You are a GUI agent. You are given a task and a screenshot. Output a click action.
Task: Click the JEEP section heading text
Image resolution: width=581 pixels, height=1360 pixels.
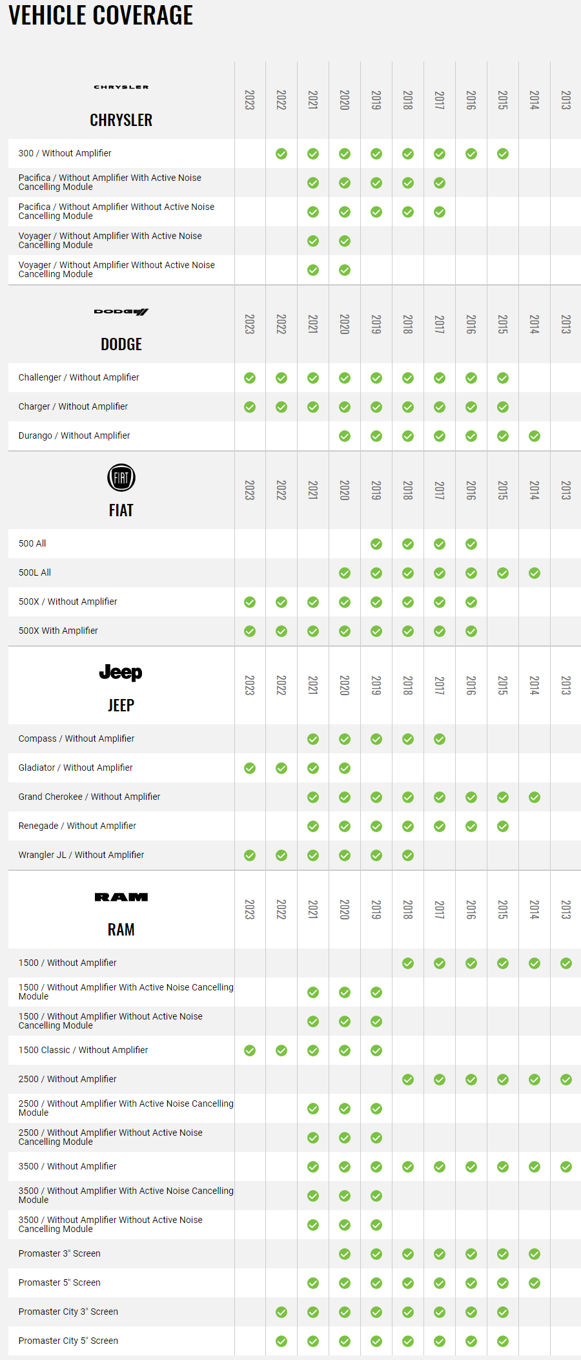coord(121,705)
